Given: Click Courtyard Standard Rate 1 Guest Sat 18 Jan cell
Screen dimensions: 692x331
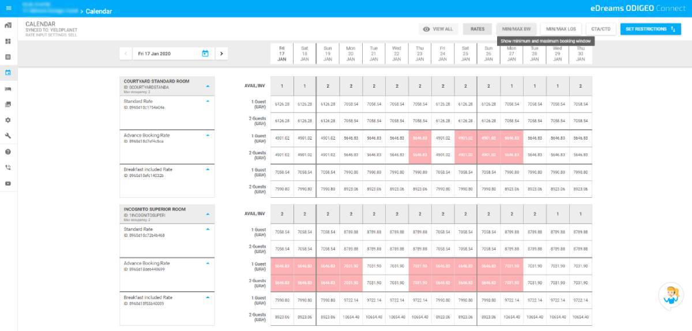Looking at the screenshot, I should tap(304, 104).
